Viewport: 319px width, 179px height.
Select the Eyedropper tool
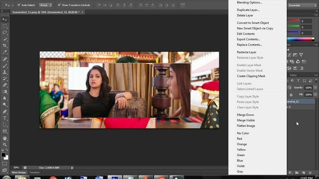(4, 52)
